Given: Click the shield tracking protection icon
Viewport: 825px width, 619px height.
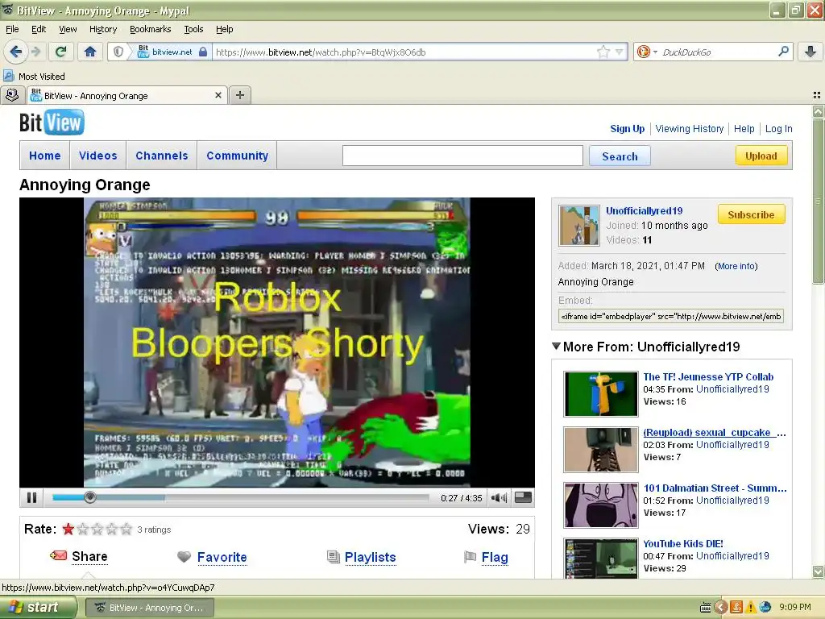Looking at the screenshot, I should coord(118,52).
